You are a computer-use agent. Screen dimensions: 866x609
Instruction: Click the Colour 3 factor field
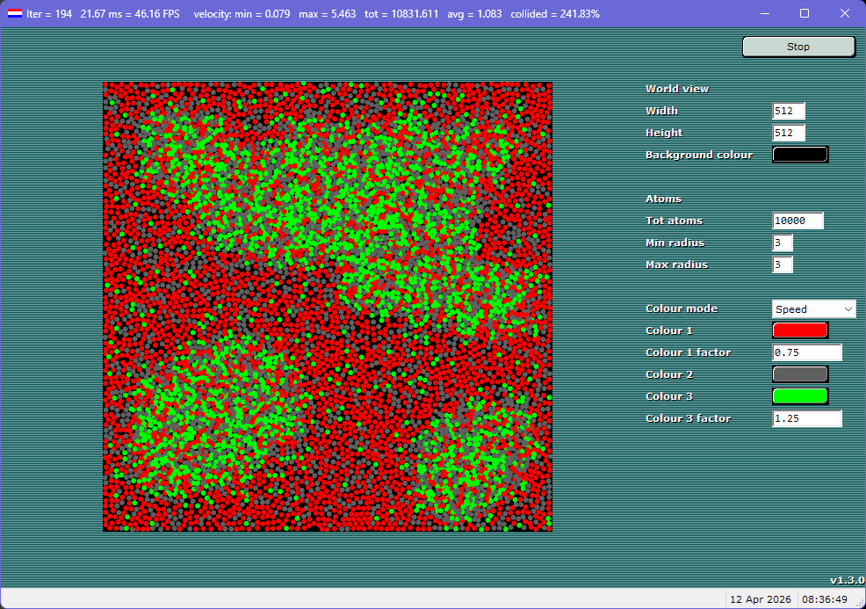(x=806, y=418)
